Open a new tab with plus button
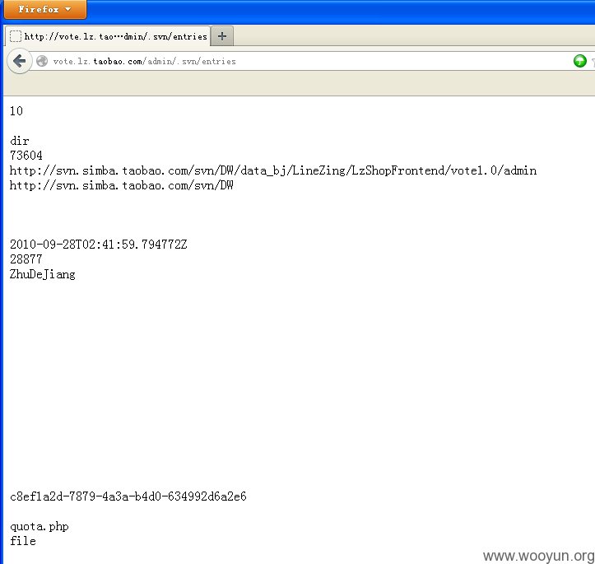The height and width of the screenshot is (564, 595). [222, 36]
